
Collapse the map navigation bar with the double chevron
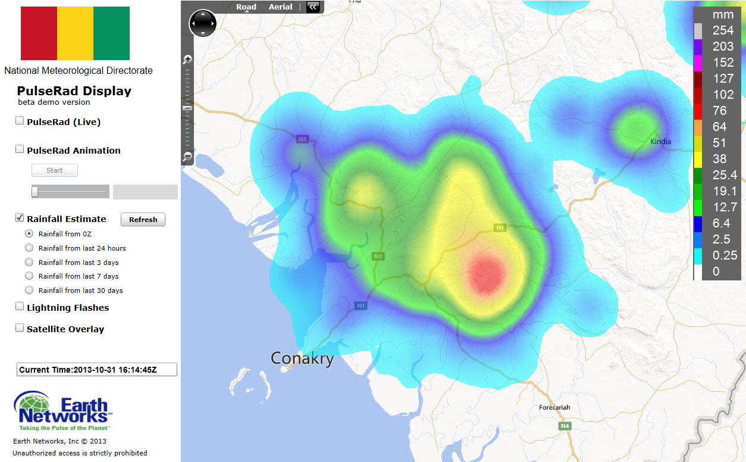tap(313, 7)
